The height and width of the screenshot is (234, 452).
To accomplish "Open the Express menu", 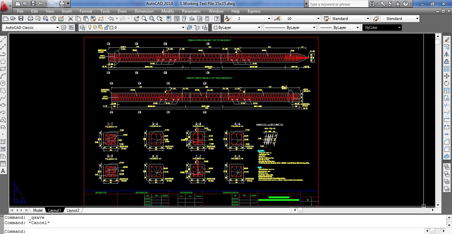I will (254, 11).
